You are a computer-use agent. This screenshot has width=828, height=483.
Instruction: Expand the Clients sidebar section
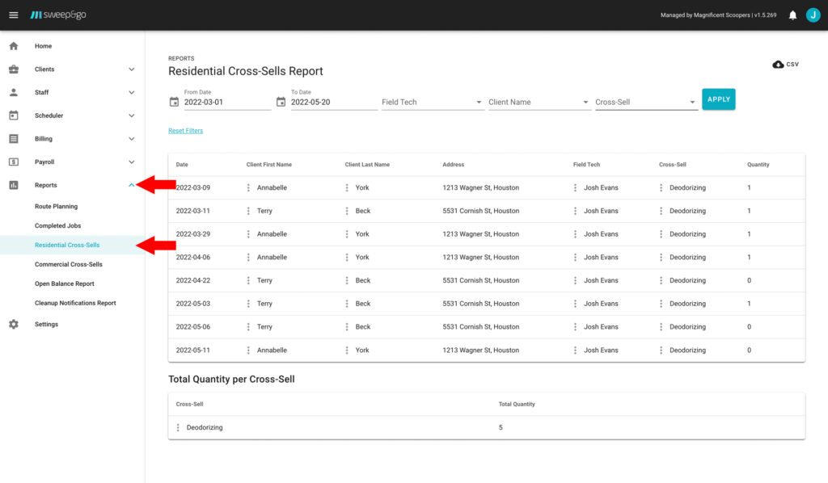pos(132,69)
